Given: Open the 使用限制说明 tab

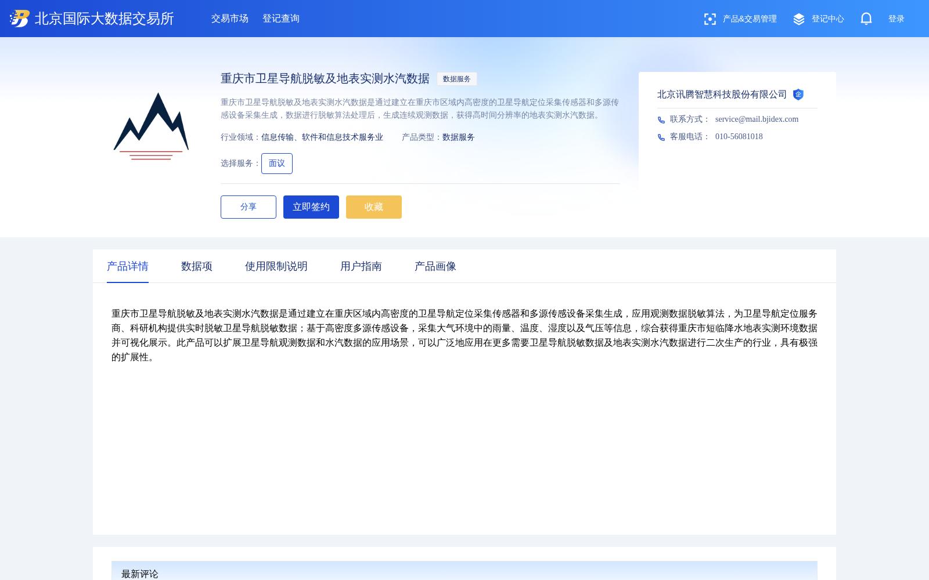Looking at the screenshot, I should (276, 266).
